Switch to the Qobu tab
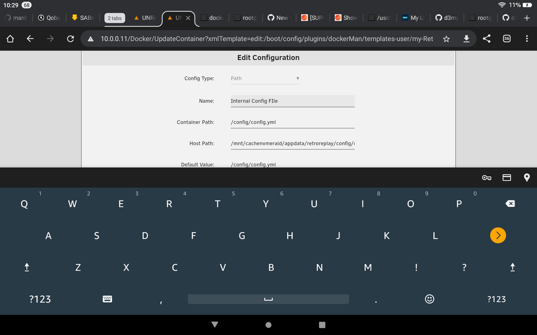This screenshot has height=335, width=537. (49, 18)
